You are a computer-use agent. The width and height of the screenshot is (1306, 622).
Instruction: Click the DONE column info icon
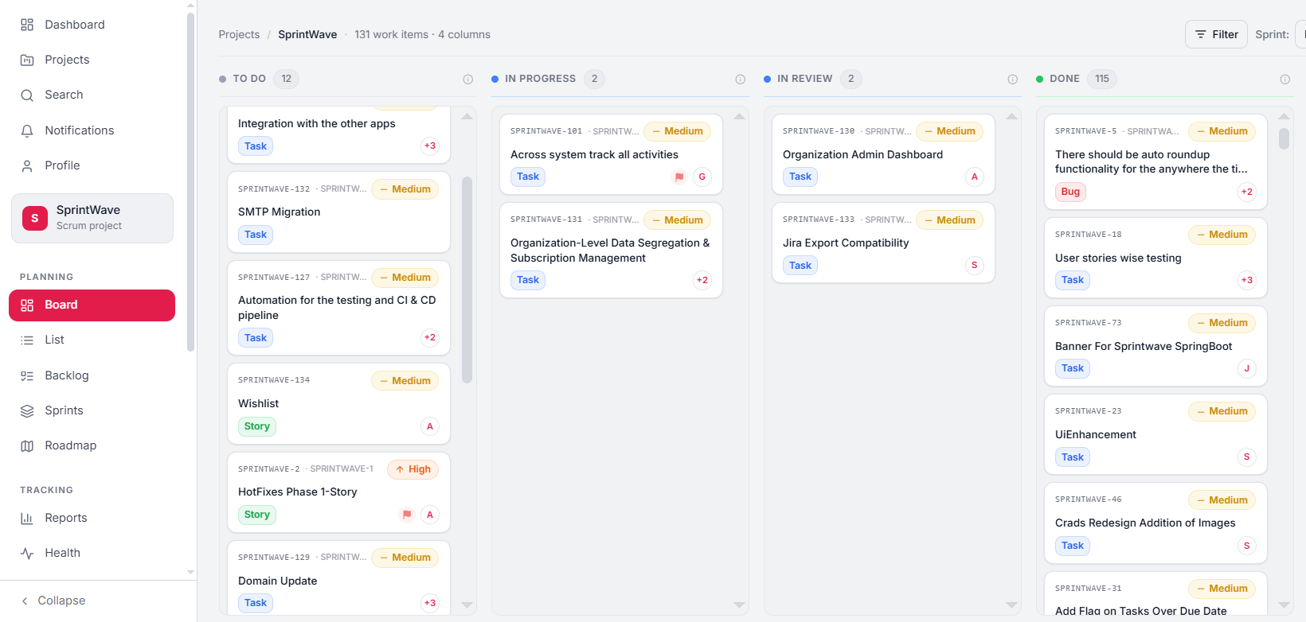pos(1285,79)
